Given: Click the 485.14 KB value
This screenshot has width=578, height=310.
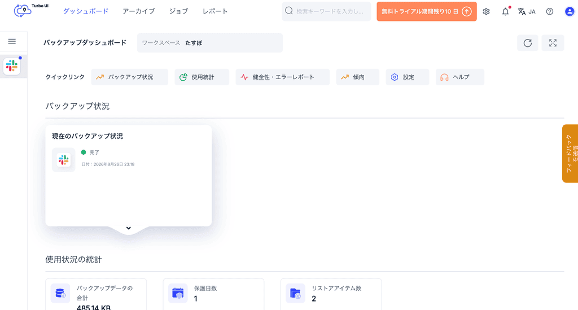Looking at the screenshot, I should 93,307.
